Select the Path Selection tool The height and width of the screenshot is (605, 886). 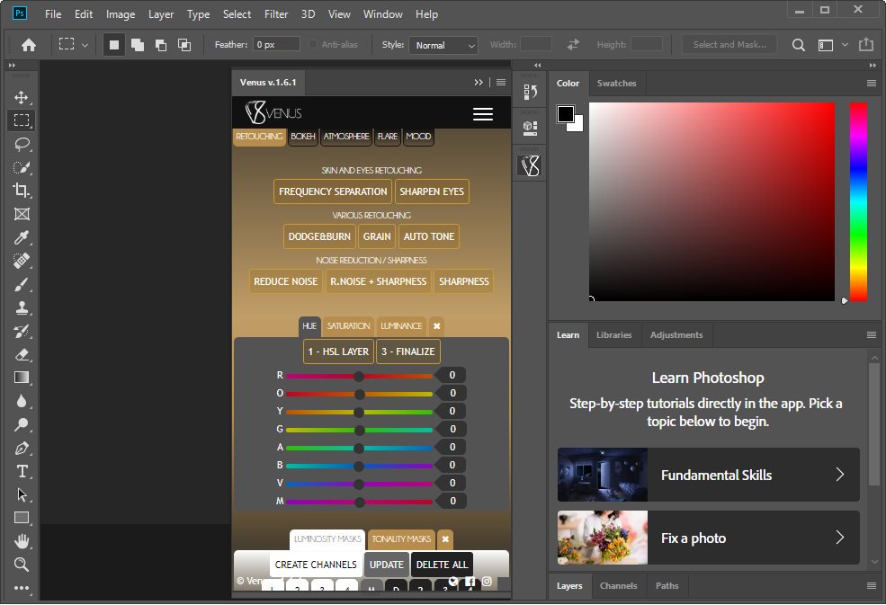point(22,494)
